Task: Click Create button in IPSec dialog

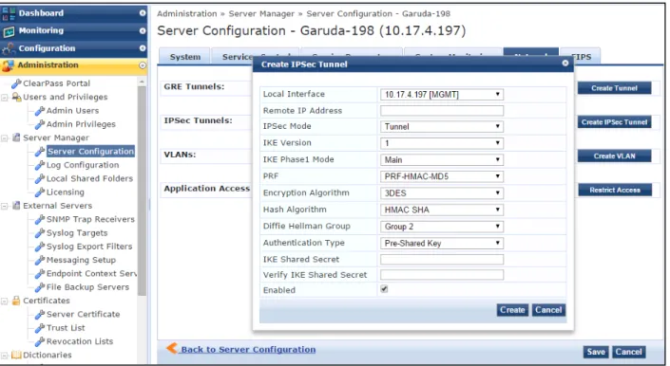Action: coord(512,310)
